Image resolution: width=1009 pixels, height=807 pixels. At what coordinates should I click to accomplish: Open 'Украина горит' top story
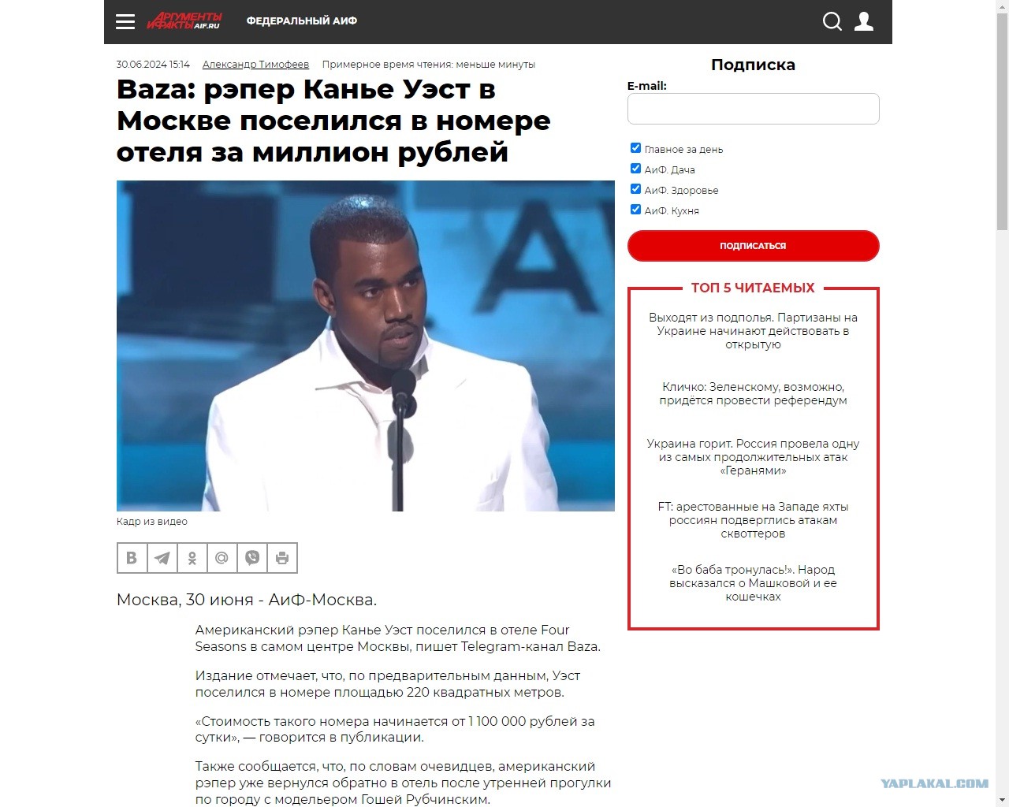753,457
